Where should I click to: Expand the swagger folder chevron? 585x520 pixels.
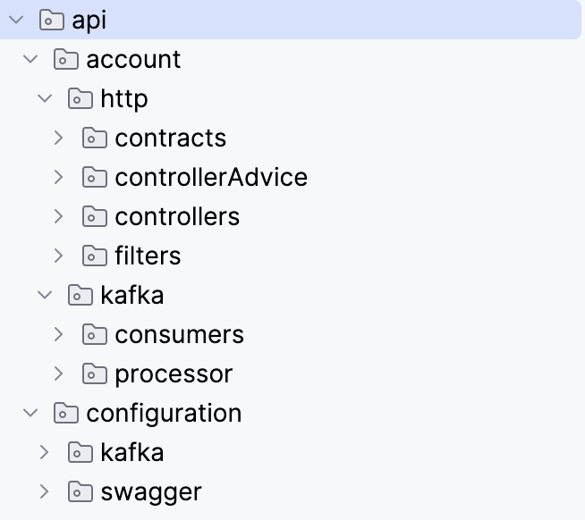point(45,492)
